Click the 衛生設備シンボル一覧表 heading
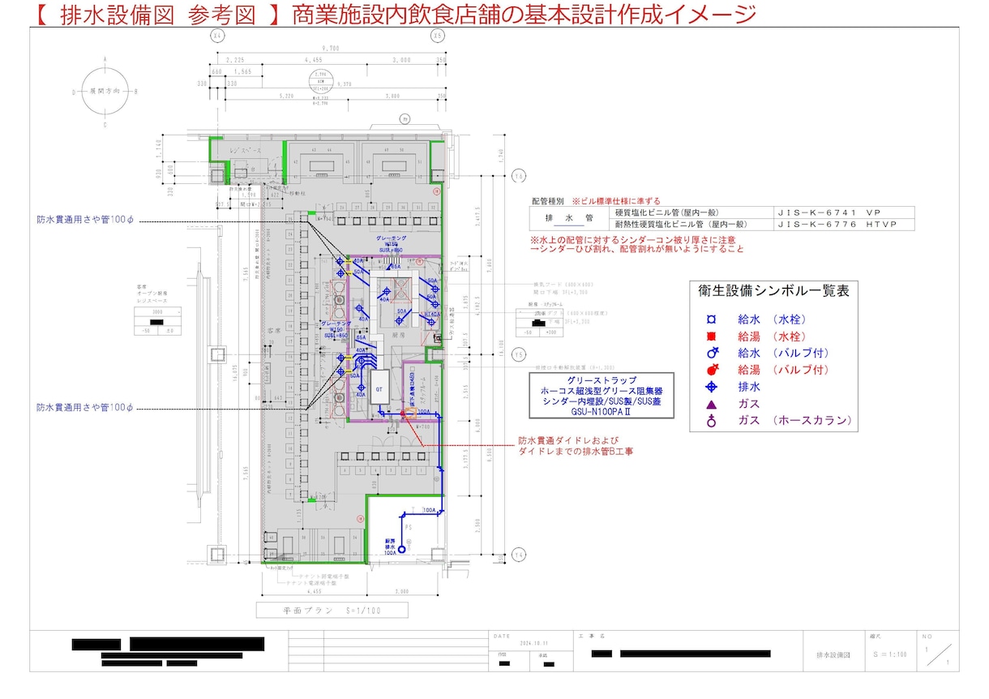 click(773, 290)
